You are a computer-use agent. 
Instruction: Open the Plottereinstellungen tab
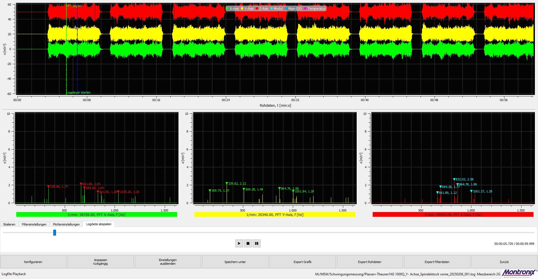[66, 224]
